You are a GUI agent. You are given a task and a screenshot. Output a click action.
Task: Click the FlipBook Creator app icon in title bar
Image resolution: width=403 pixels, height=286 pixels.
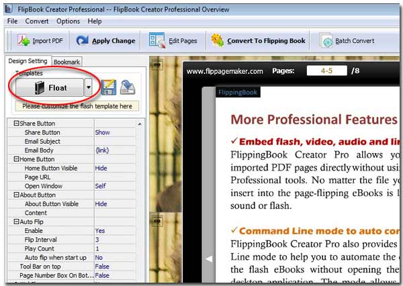click(x=9, y=9)
